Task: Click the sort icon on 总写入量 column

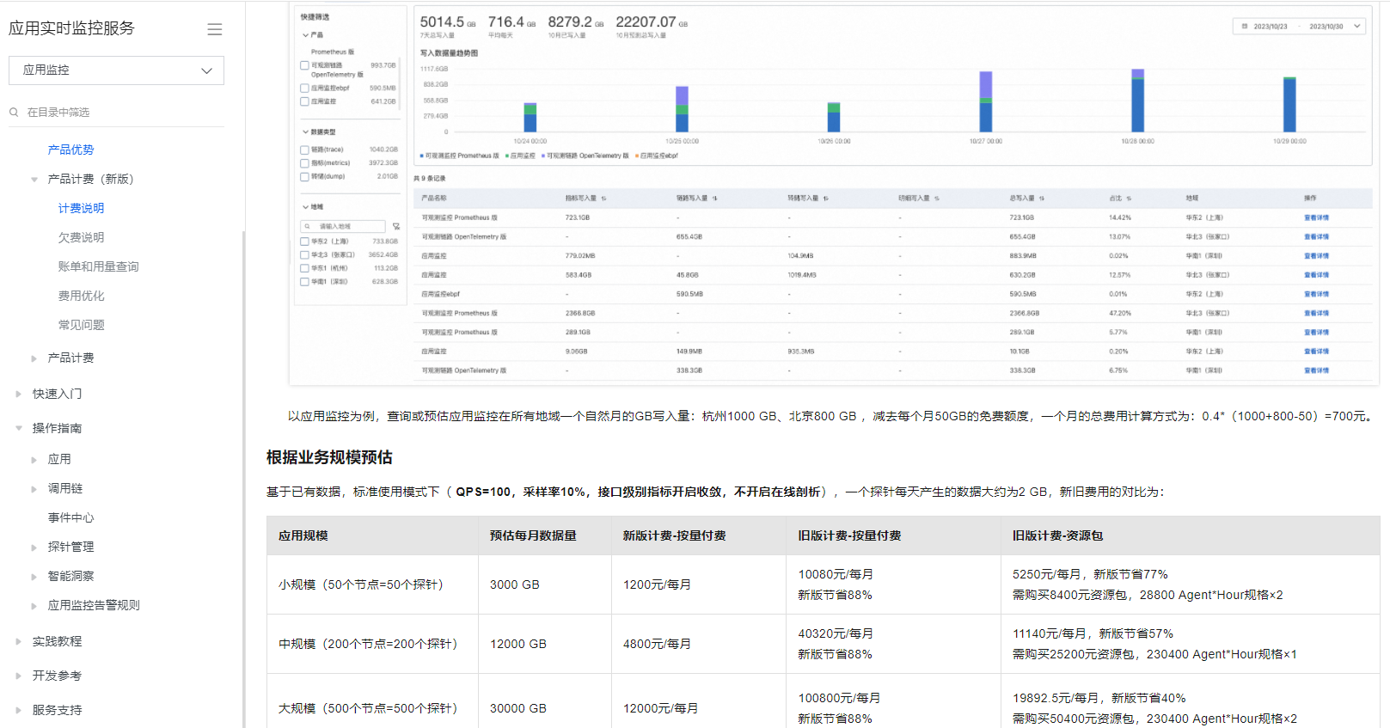Action: click(x=1042, y=199)
